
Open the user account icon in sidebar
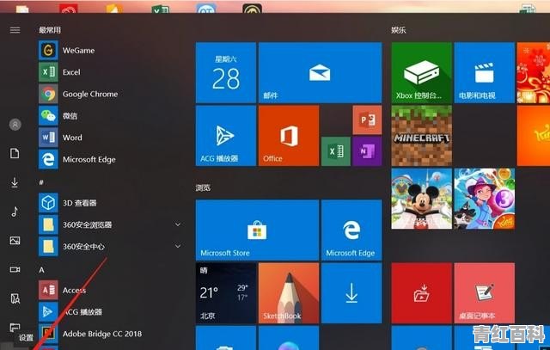click(15, 125)
